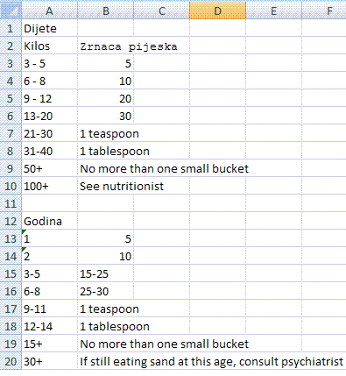Select the 'Zrnaca pijeska' cell
346x376 pixels.
point(106,46)
